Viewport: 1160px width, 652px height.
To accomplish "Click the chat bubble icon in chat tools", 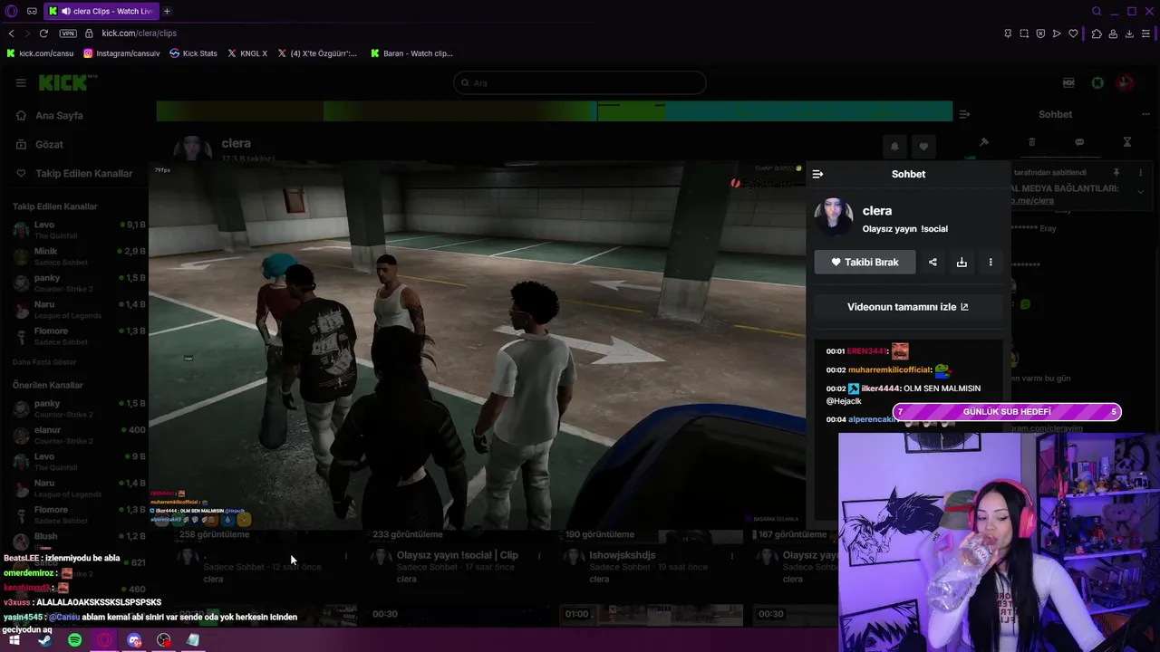I will coord(1079,142).
